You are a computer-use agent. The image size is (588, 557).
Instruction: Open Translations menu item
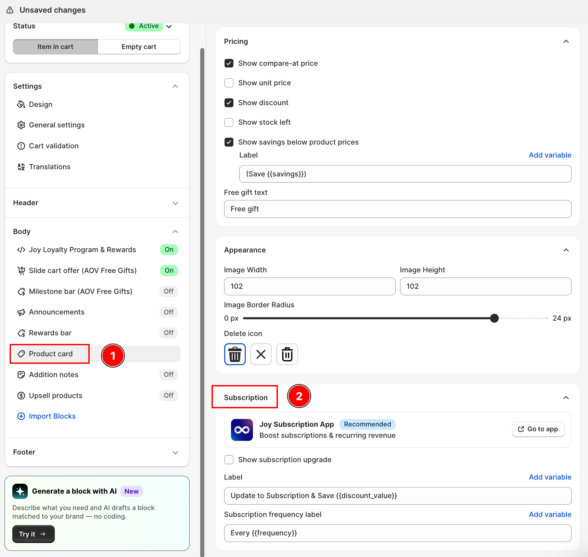pyautogui.click(x=97, y=167)
